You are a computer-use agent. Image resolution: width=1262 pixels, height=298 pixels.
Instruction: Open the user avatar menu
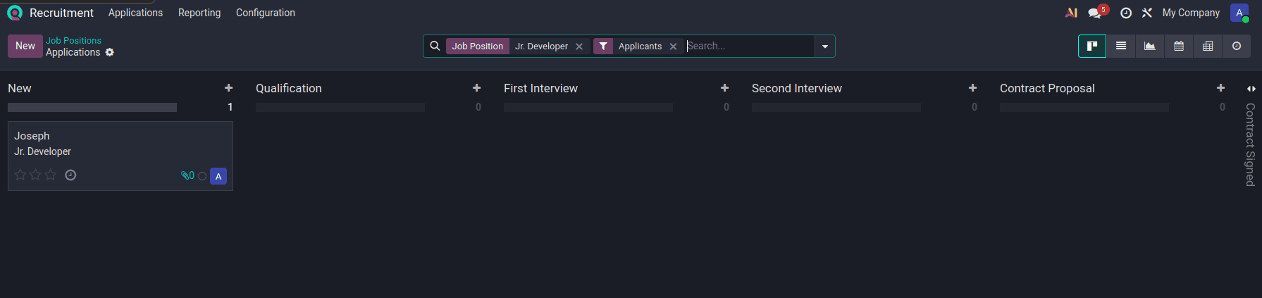point(1239,13)
